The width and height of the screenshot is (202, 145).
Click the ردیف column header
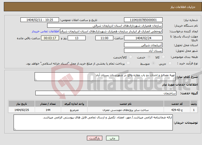(194, 104)
